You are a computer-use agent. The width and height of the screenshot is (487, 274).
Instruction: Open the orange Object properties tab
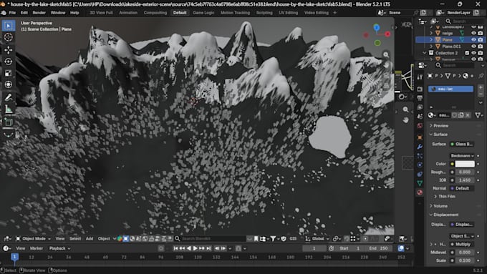coord(420,137)
